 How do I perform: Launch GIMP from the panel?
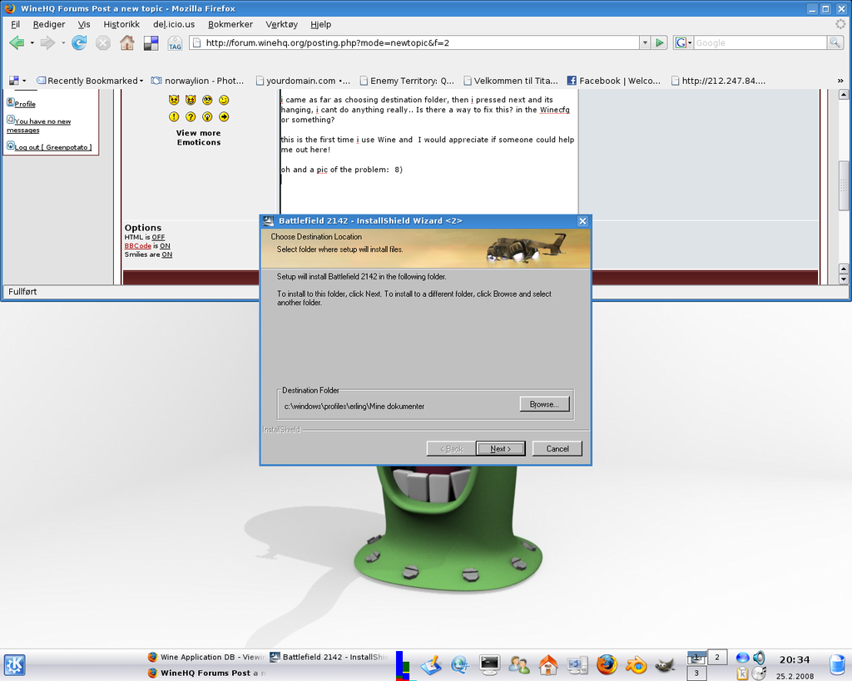point(665,664)
